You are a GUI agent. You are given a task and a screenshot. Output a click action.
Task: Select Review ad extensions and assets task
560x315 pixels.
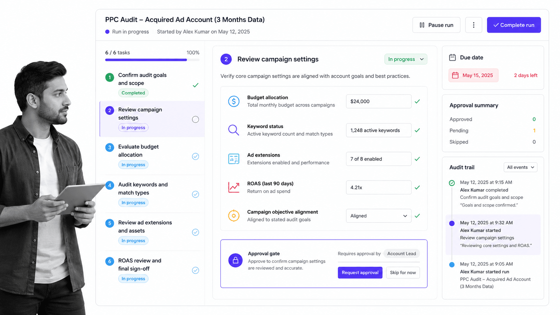(x=152, y=232)
